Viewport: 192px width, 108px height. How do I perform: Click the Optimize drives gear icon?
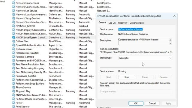[13, 49]
